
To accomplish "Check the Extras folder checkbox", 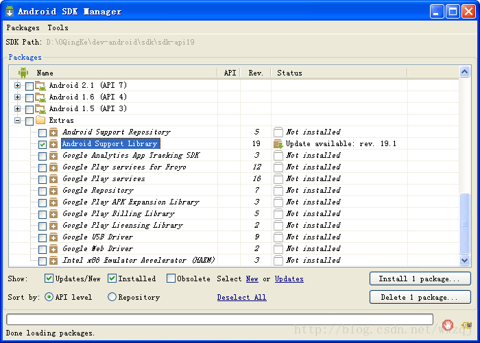I will 29,121.
